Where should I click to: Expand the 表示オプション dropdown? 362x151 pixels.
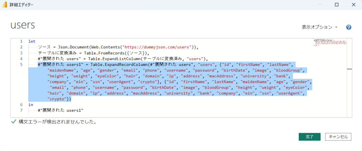coord(319,27)
